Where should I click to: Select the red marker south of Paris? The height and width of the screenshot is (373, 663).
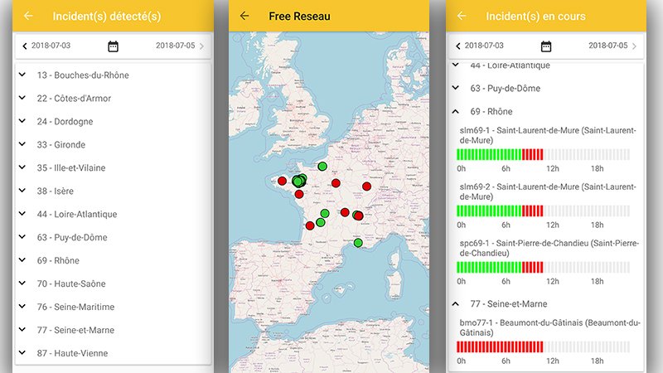click(x=336, y=183)
